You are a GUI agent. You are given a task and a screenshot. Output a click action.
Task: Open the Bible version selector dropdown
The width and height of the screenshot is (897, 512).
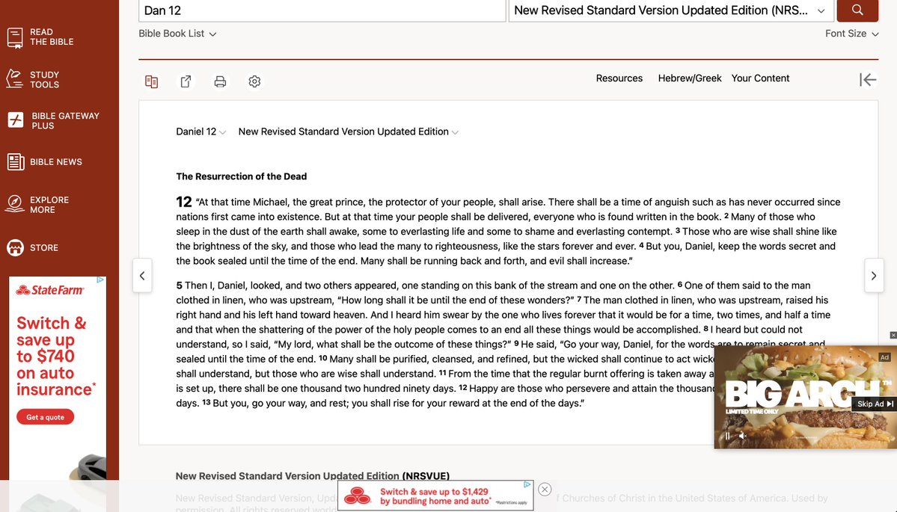(x=670, y=10)
